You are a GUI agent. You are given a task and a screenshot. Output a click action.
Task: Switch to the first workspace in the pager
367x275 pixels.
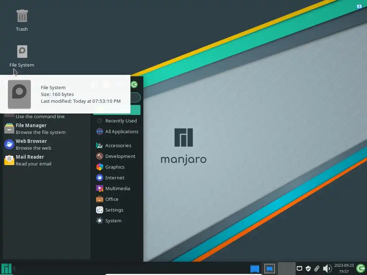[x=270, y=269]
